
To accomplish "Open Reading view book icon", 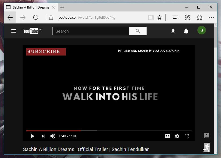I will 151,18.
